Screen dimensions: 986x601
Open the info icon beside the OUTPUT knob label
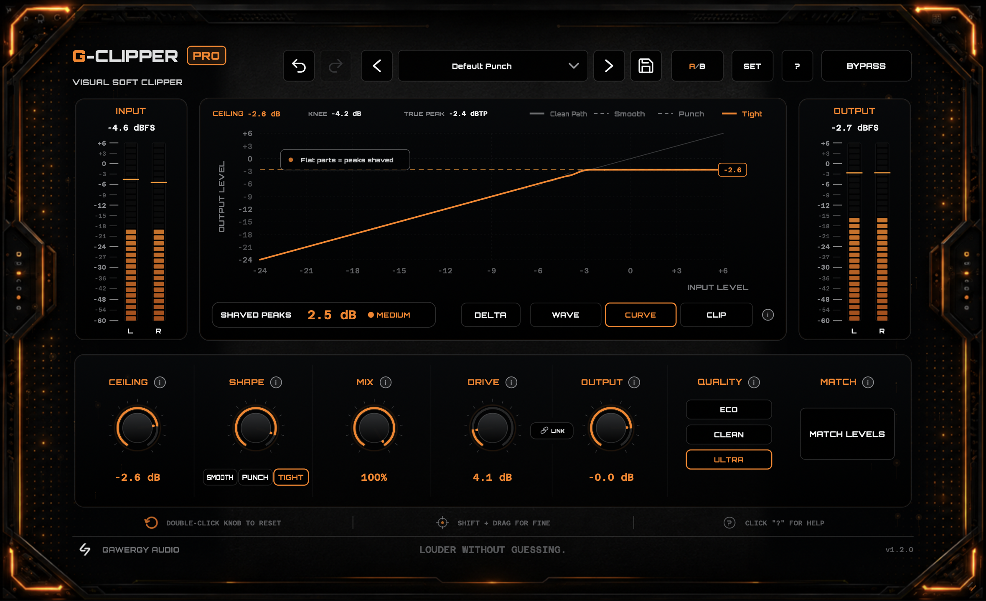coord(634,382)
